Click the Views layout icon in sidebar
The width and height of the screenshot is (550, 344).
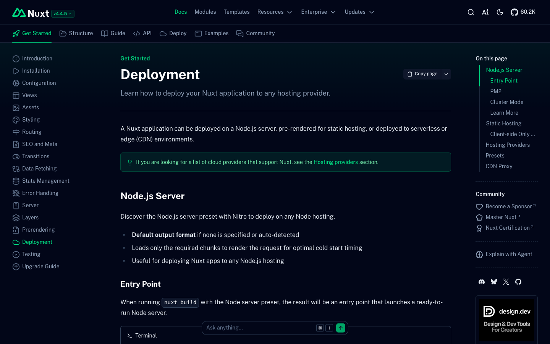[x=16, y=96]
